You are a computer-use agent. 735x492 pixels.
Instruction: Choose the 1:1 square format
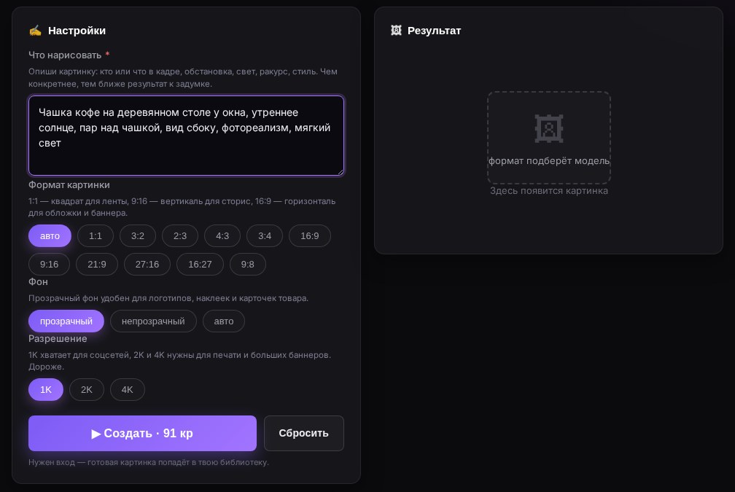click(x=96, y=235)
